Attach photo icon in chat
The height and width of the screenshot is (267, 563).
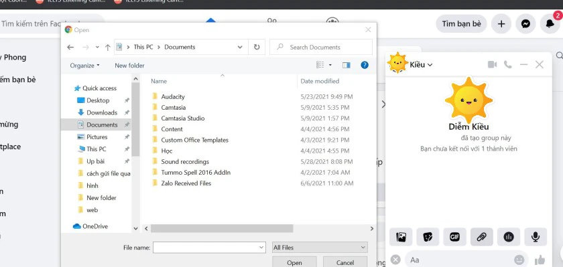(x=401, y=237)
